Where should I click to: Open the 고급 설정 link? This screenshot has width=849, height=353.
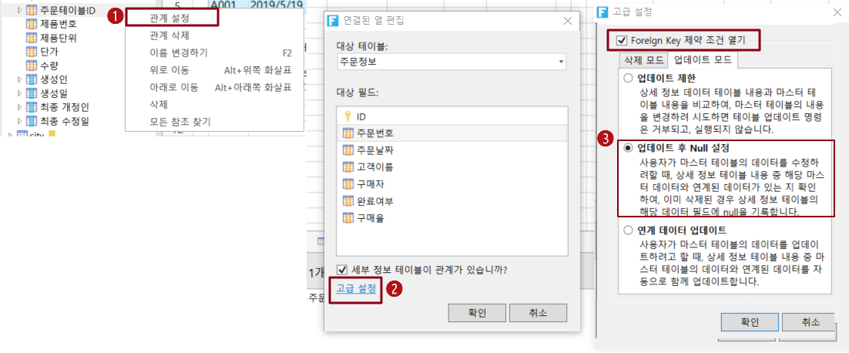coord(356,288)
